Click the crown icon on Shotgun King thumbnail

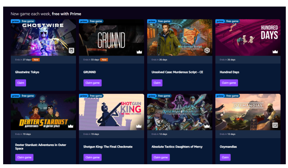139,126
